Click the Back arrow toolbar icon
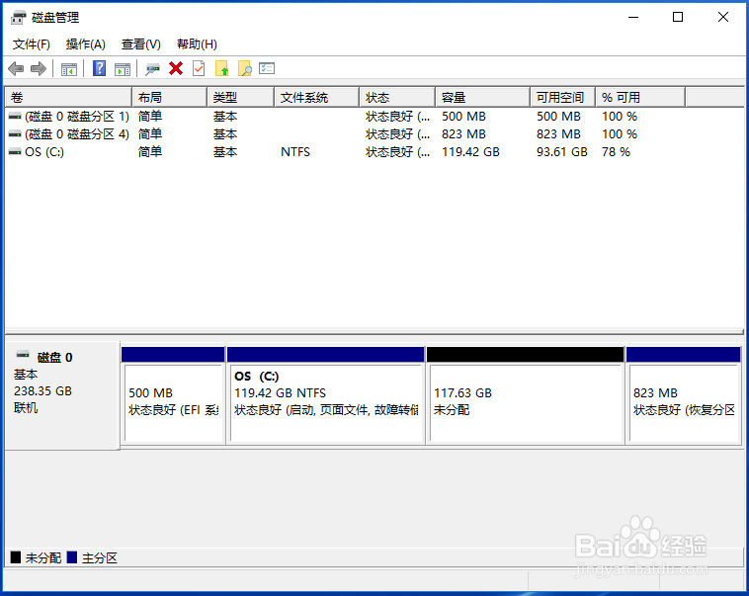This screenshot has height=596, width=749. pyautogui.click(x=16, y=69)
